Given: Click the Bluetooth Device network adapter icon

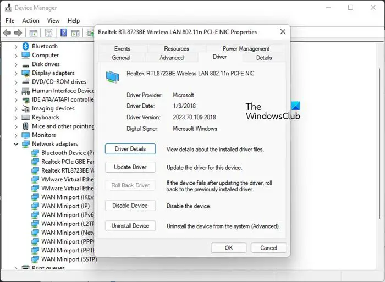Looking at the screenshot, I should pos(35,153).
